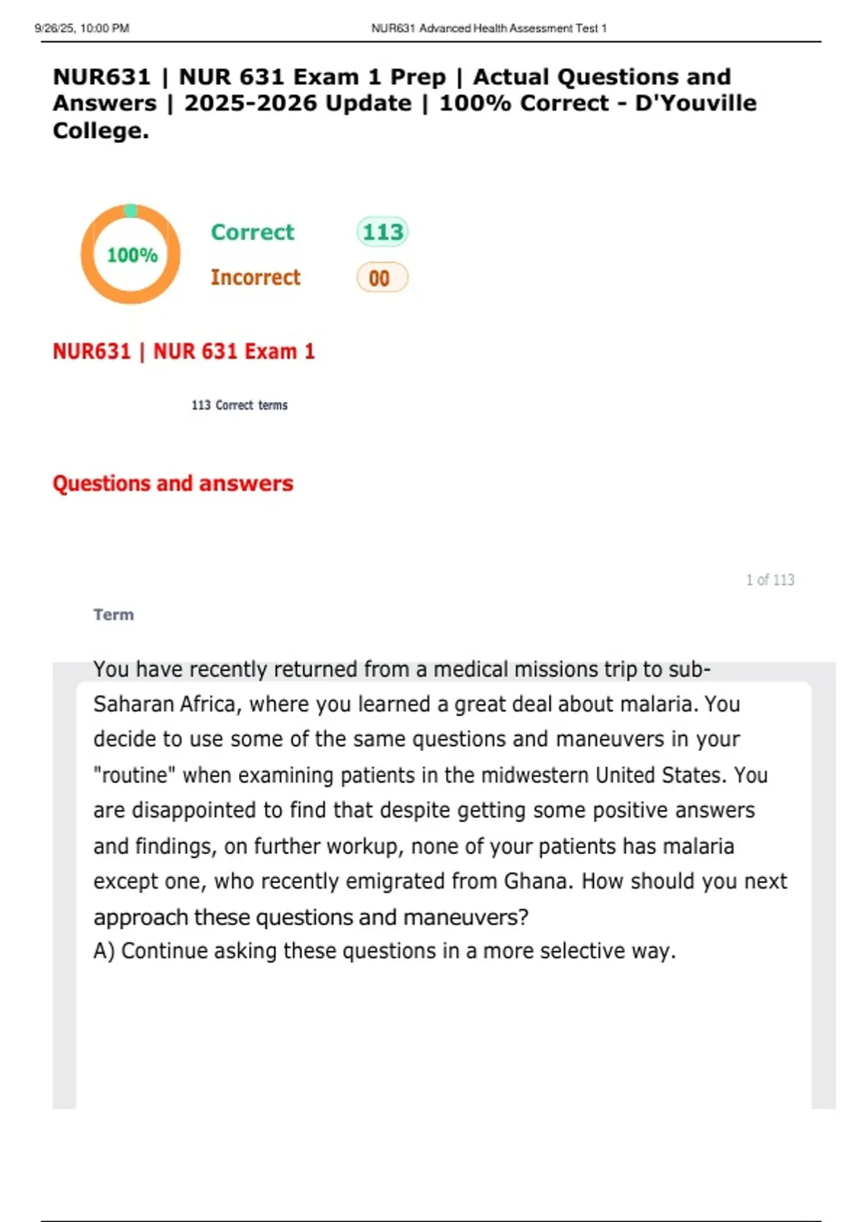Click the right gray edge of the flashcard
The image size is (863, 1222).
pos(824,884)
